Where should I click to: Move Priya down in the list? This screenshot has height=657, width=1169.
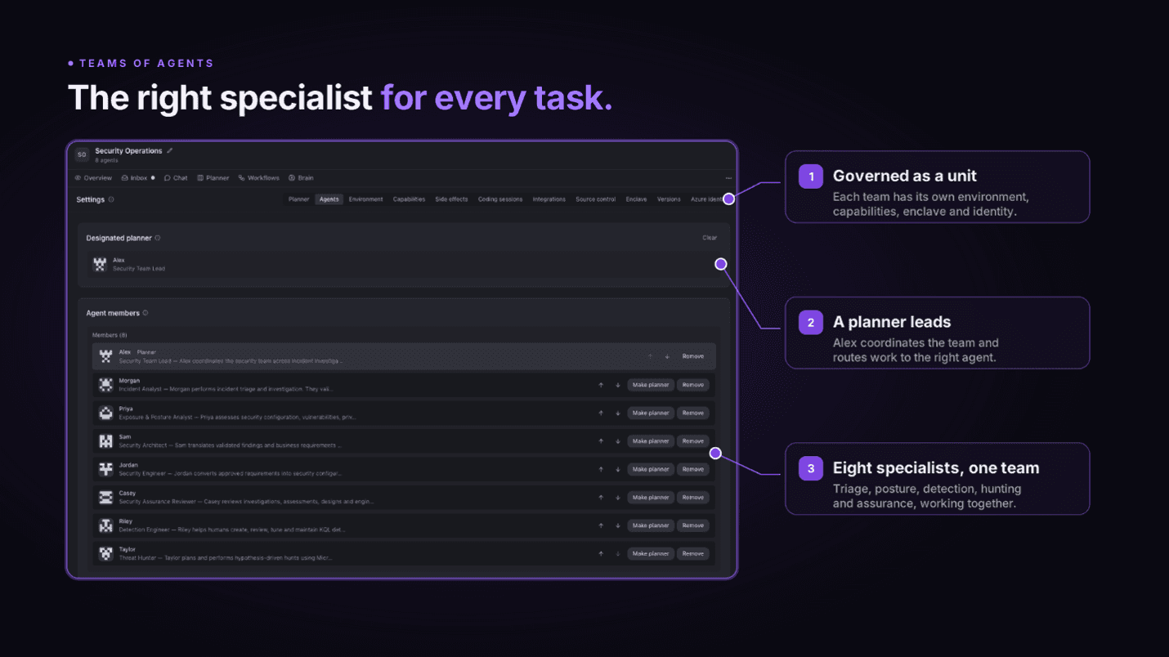point(618,413)
